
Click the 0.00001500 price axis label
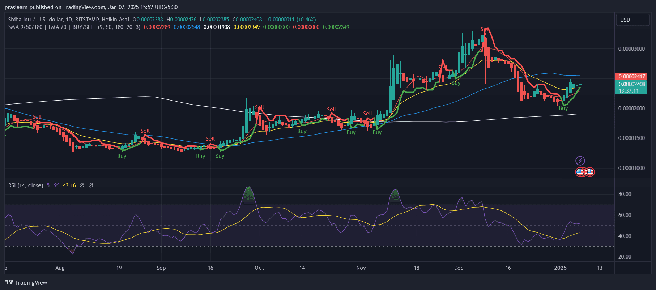(x=631, y=138)
